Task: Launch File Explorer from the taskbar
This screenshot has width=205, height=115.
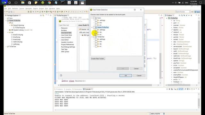Action: tap(23, 3)
